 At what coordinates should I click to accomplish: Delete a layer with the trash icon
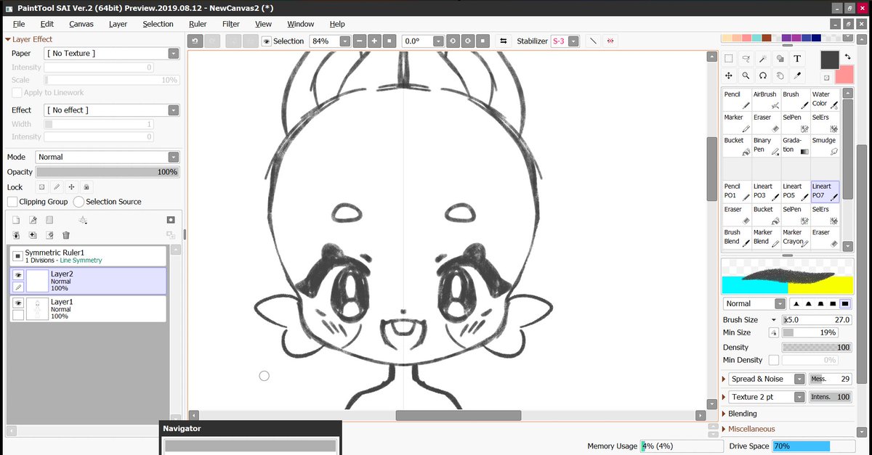point(65,234)
